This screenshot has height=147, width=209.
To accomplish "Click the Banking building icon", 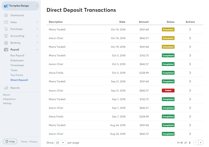I will (6, 43).
